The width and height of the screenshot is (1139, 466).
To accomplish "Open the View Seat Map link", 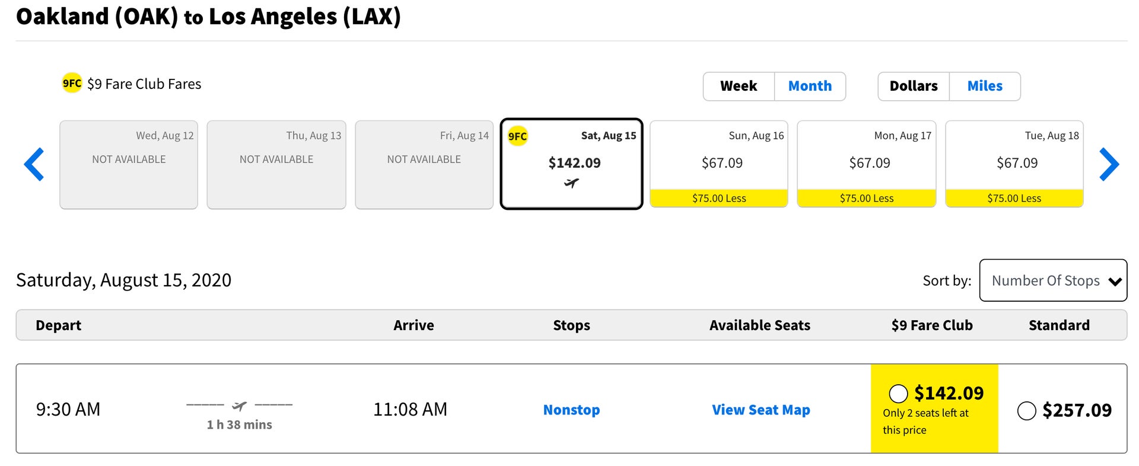I will pos(761,409).
